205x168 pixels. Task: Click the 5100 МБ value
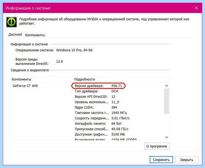[118, 134]
